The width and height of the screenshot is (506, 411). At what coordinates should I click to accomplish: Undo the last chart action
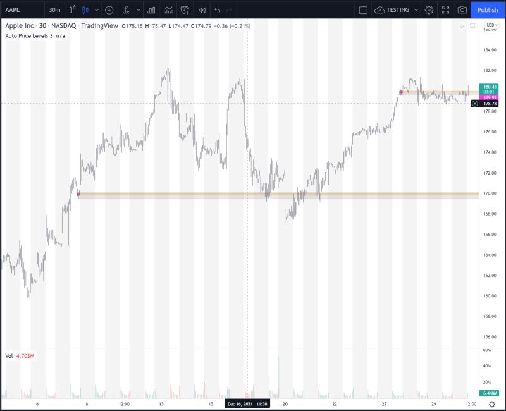(217, 10)
